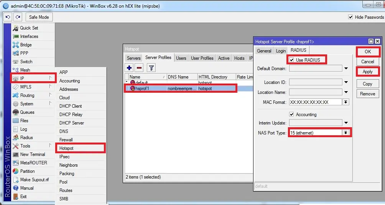Expand the Location Name field arrow
Image resolution: width=385 pixels, height=205 pixels.
tap(346, 92)
